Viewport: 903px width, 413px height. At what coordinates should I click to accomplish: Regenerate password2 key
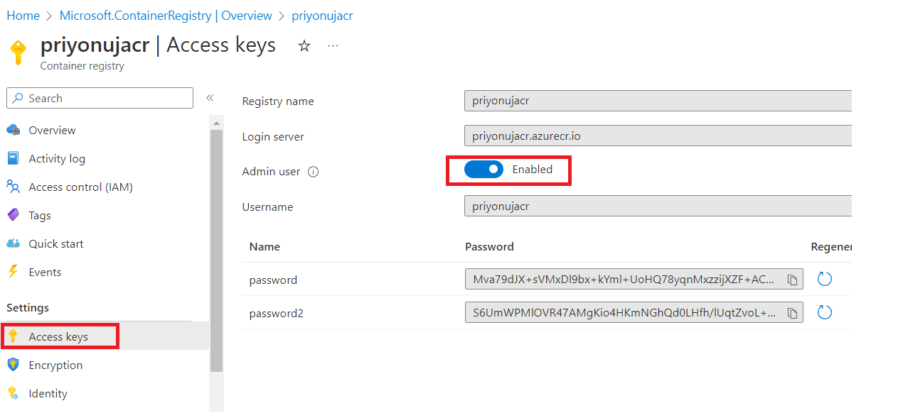824,313
